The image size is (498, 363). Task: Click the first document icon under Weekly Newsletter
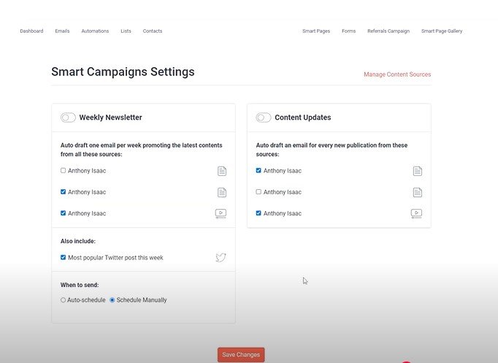click(x=222, y=171)
